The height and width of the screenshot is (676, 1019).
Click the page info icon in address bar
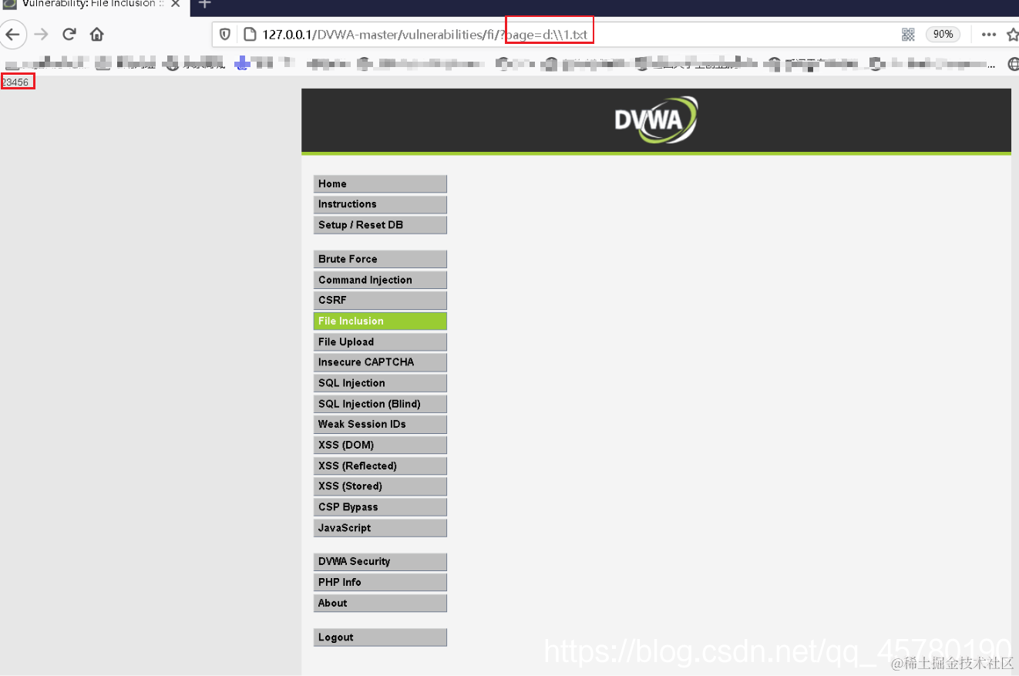249,34
